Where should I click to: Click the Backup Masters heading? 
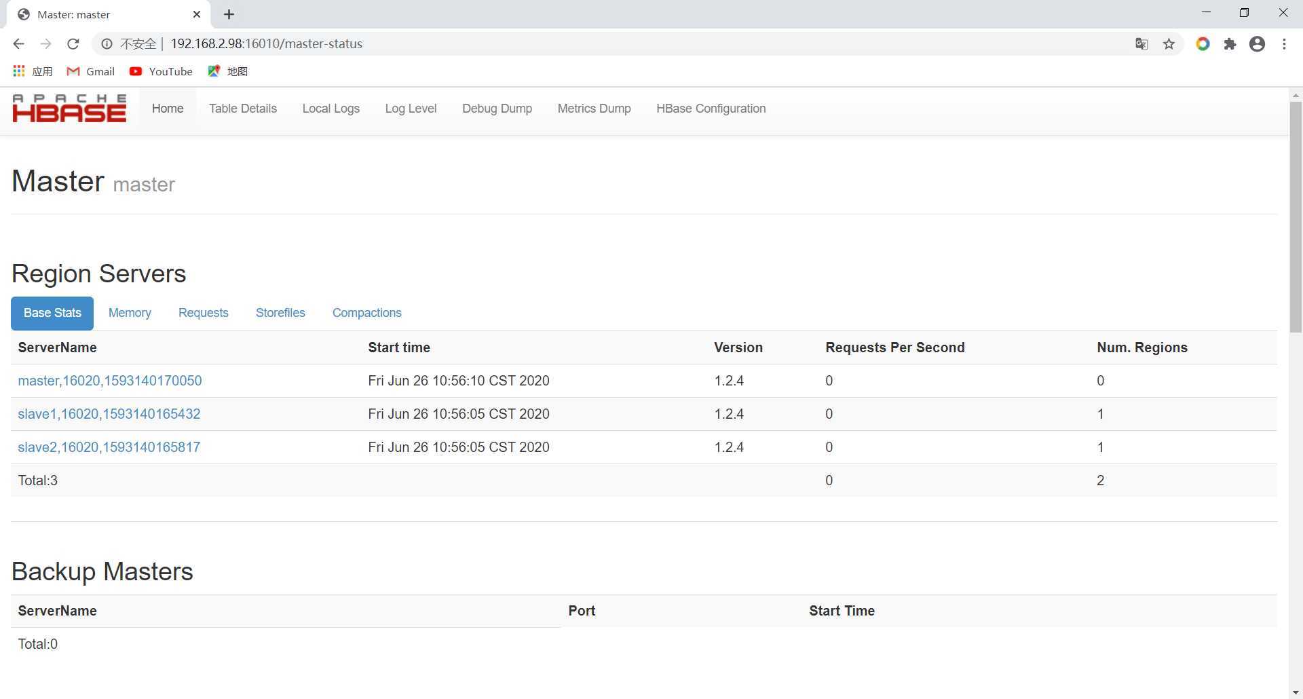(x=102, y=571)
